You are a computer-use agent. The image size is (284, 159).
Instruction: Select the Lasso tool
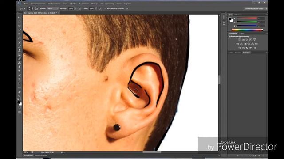pyautogui.click(x=20, y=26)
